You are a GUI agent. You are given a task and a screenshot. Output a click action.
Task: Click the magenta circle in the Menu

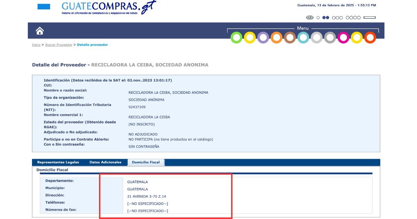click(343, 38)
